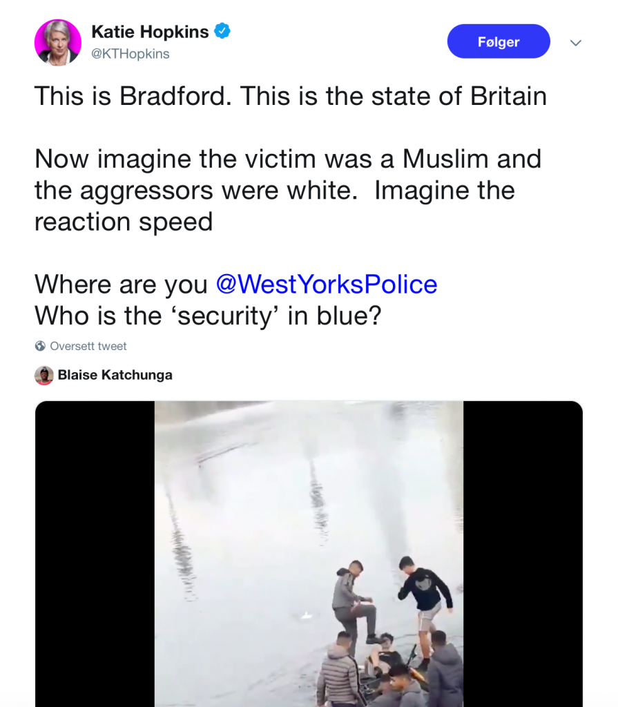Click the "Who is the 'security'" line
Viewport: 618px width, 707px height.
pos(207,316)
